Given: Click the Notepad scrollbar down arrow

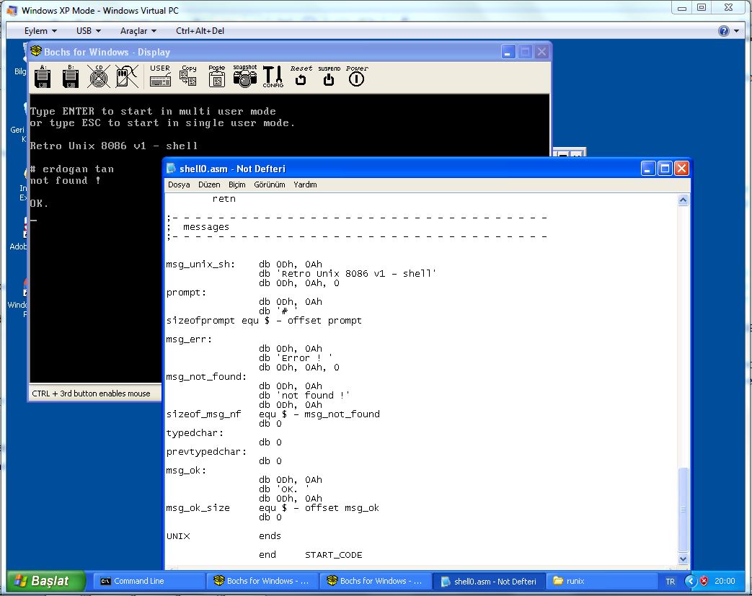Looking at the screenshot, I should pyautogui.click(x=684, y=559).
